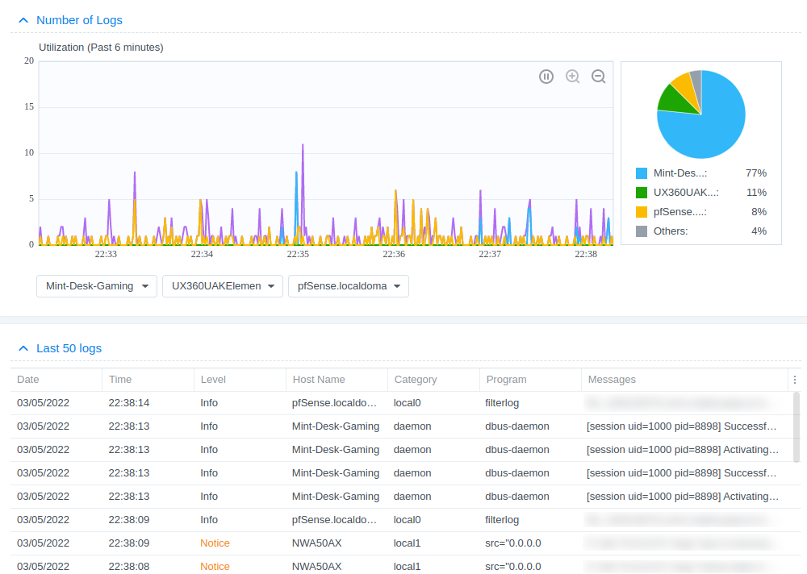
Task: Click pfSense.localdo… host in 22:38:14 row
Action: coord(335,403)
